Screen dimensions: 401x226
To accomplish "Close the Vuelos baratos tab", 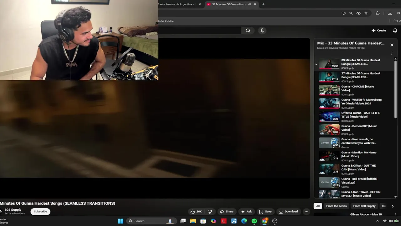I will click(200, 4).
